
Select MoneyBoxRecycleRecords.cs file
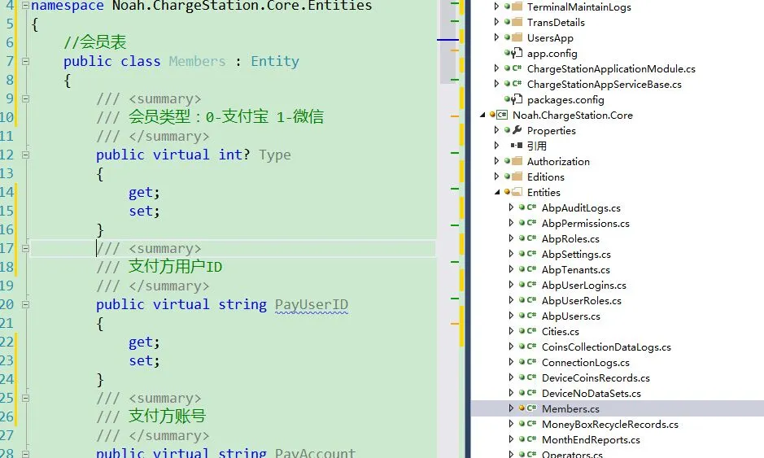[610, 425]
